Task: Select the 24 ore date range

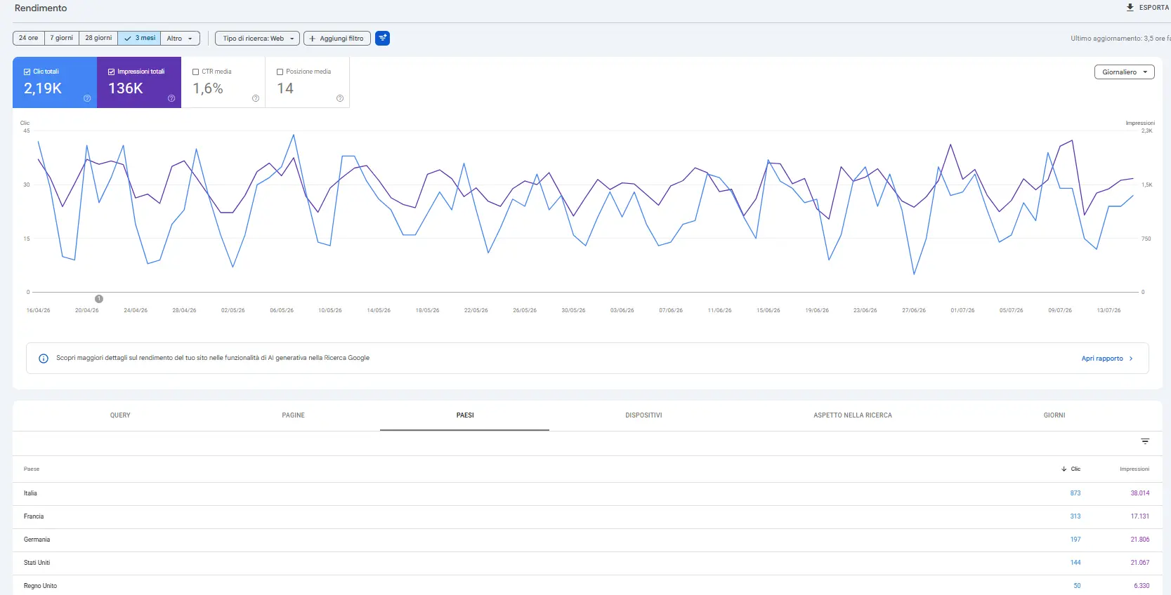Action: pos(29,38)
